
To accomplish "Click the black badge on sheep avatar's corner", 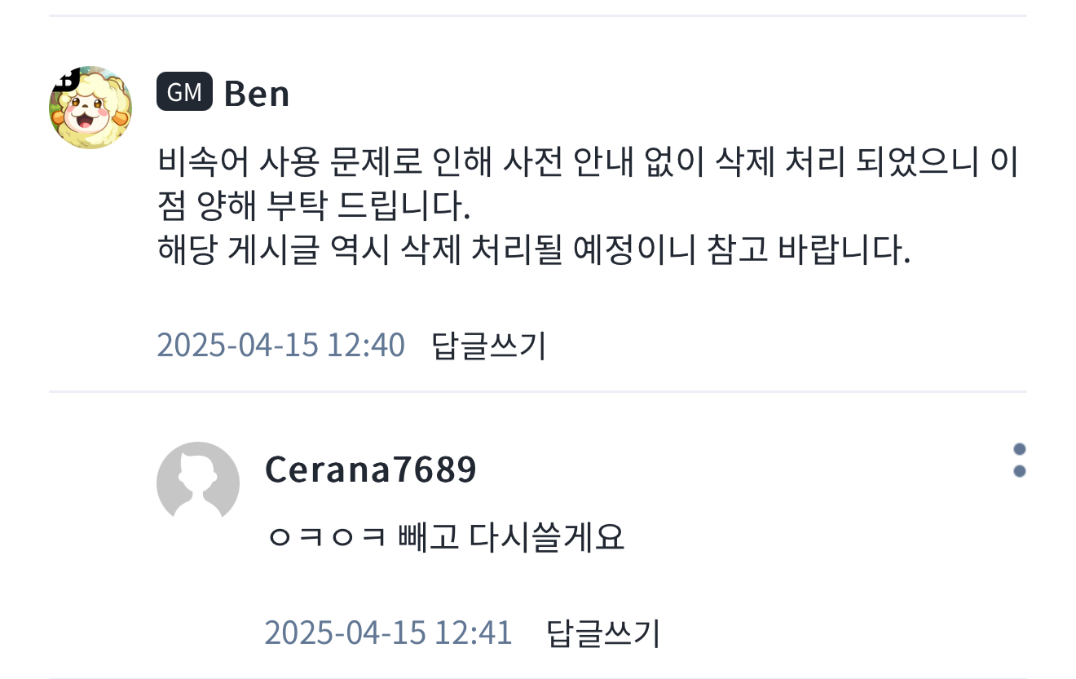I will (x=64, y=81).
